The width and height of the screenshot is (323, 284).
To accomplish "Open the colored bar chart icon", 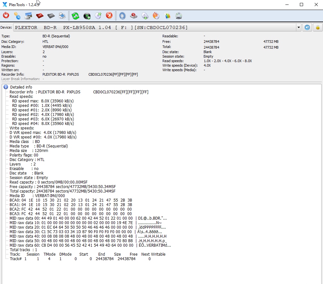I will pyautogui.click(x=167, y=16).
